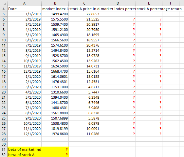Image resolution: width=184 pixels, height=157 pixels.
Task: Click stock price cell 4.6217
Action: (x=84, y=87)
